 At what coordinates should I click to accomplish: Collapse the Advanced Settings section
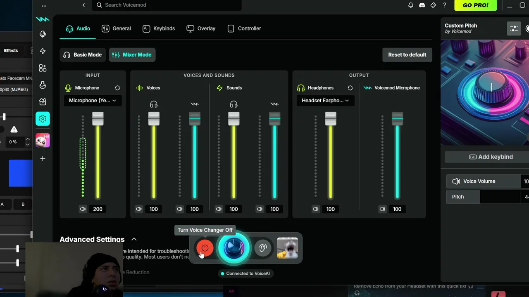[134, 239]
